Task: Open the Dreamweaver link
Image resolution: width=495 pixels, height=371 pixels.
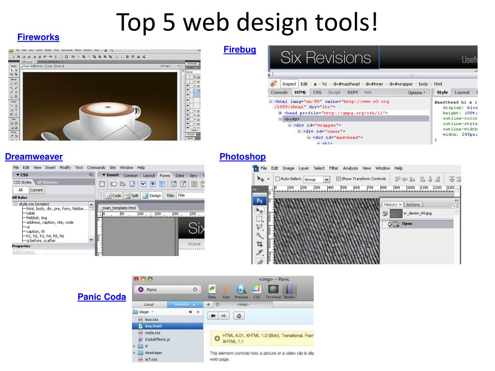Action: [x=34, y=157]
